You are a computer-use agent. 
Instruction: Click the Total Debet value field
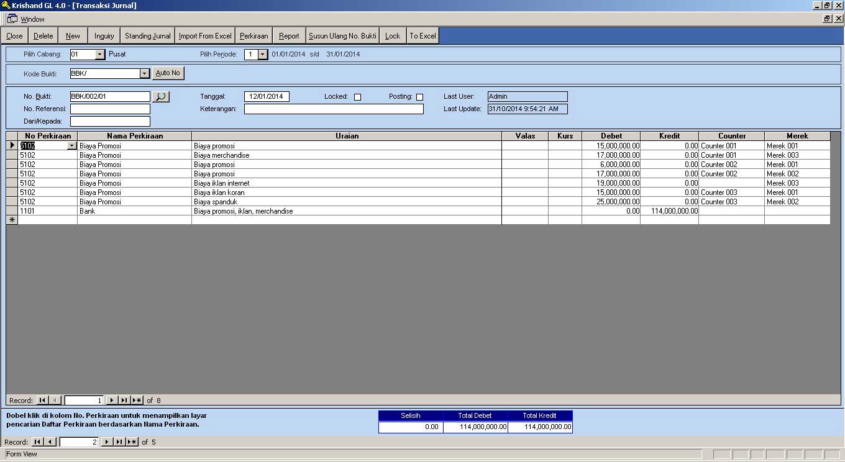pos(475,427)
